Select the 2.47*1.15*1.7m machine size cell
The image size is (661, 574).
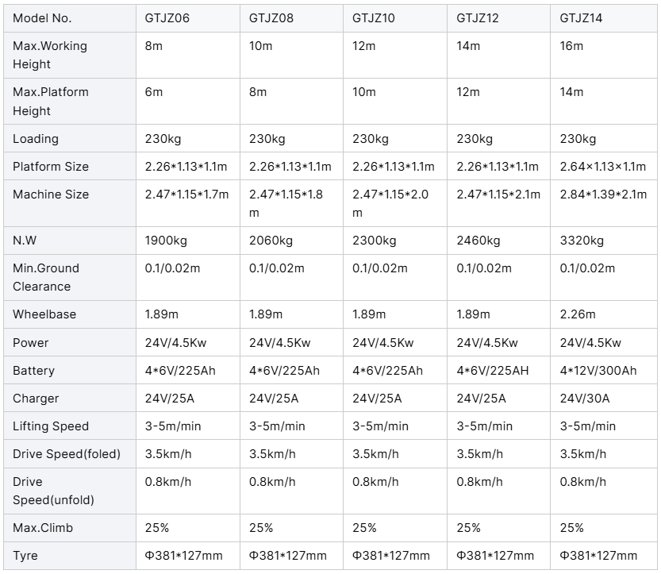click(186, 195)
